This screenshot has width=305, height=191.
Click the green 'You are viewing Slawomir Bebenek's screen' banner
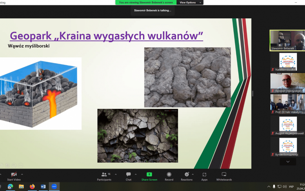pos(146,3)
